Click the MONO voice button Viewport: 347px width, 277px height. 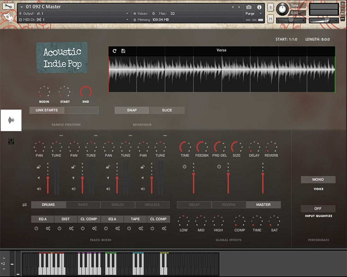click(x=318, y=180)
